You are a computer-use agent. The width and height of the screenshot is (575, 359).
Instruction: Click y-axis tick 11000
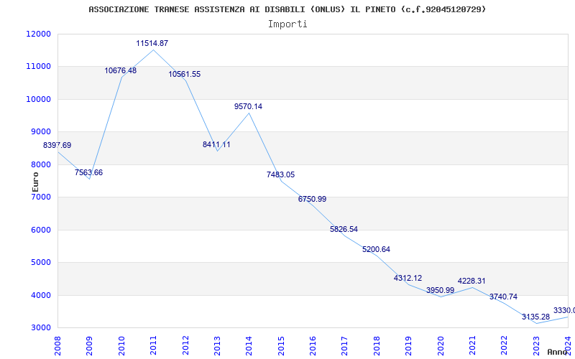(x=39, y=67)
